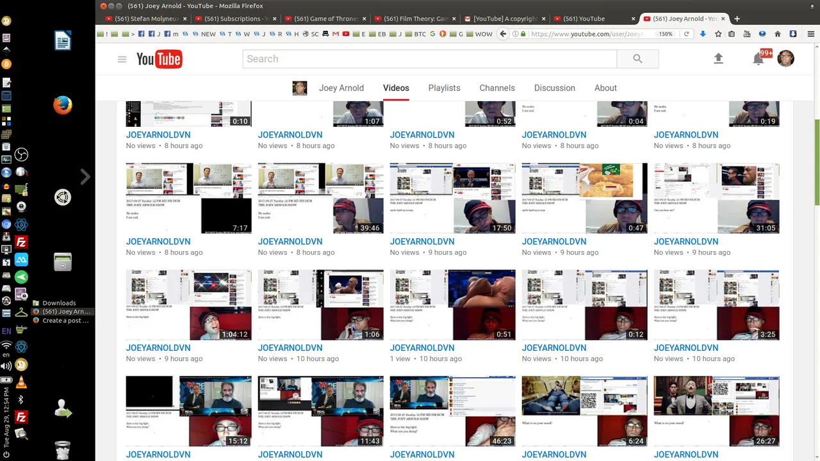Switch to the [YouTube] A copyright tab
Viewport: 820px width, 461px height.
point(504,19)
